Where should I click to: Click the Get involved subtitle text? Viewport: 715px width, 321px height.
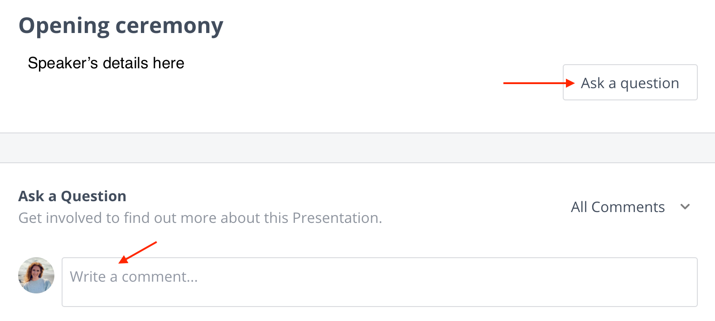(x=200, y=218)
